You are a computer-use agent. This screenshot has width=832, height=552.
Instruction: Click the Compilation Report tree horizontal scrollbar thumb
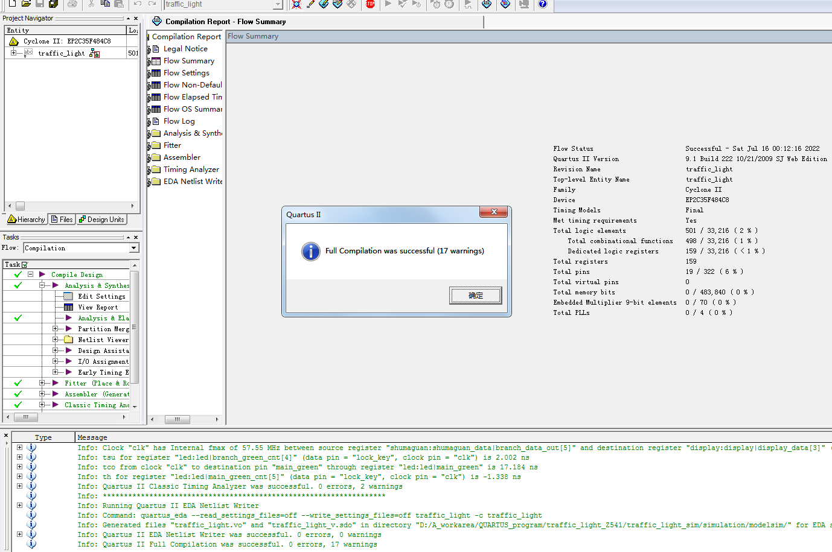[x=177, y=419]
